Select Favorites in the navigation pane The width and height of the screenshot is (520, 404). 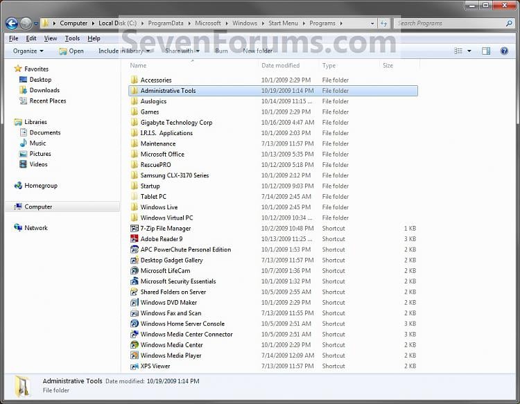(x=36, y=69)
